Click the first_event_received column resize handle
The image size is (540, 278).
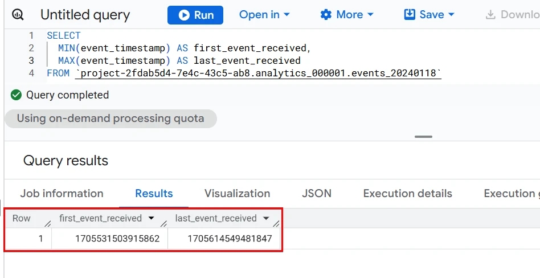pyautogui.click(x=163, y=224)
